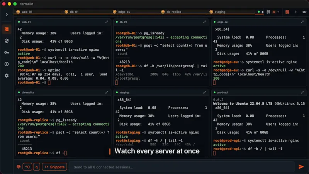Maximize the staging terminal pane
Screen dimensions: 309x174
coord(205,92)
